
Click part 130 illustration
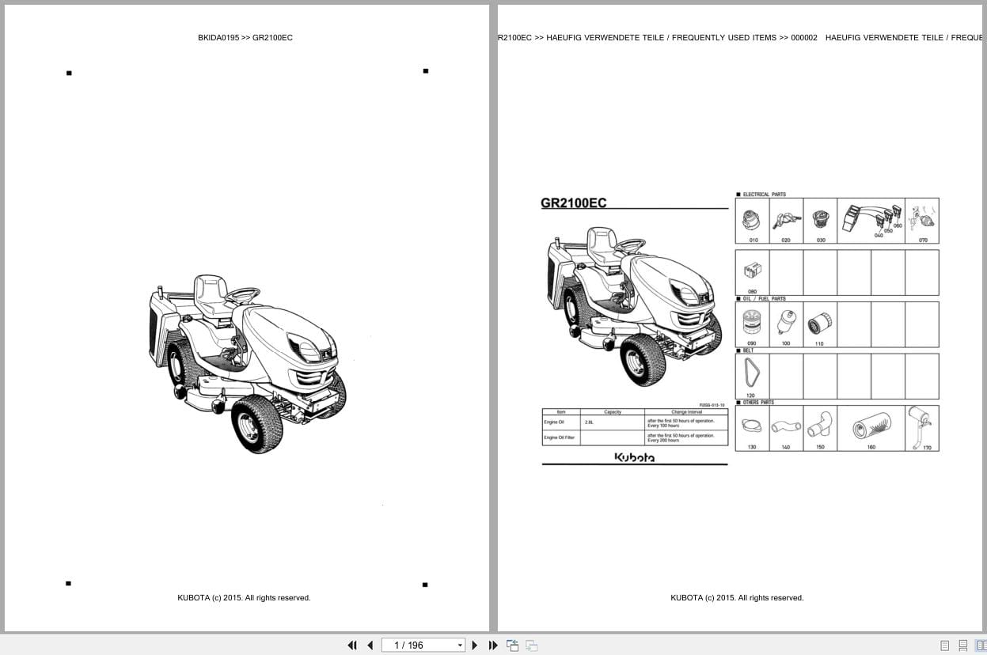(752, 427)
